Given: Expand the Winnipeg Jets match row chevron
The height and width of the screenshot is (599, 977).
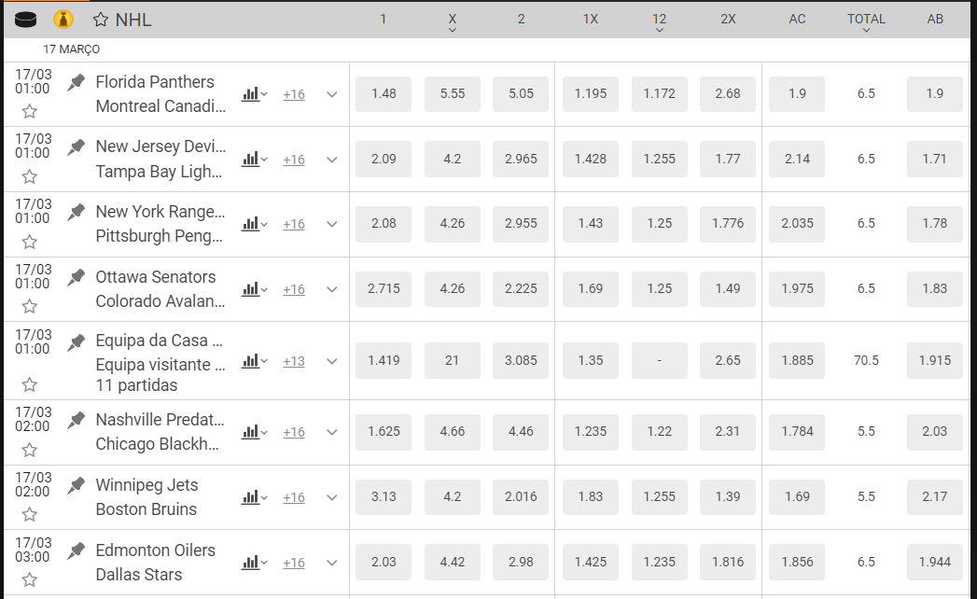Looking at the screenshot, I should (x=331, y=497).
